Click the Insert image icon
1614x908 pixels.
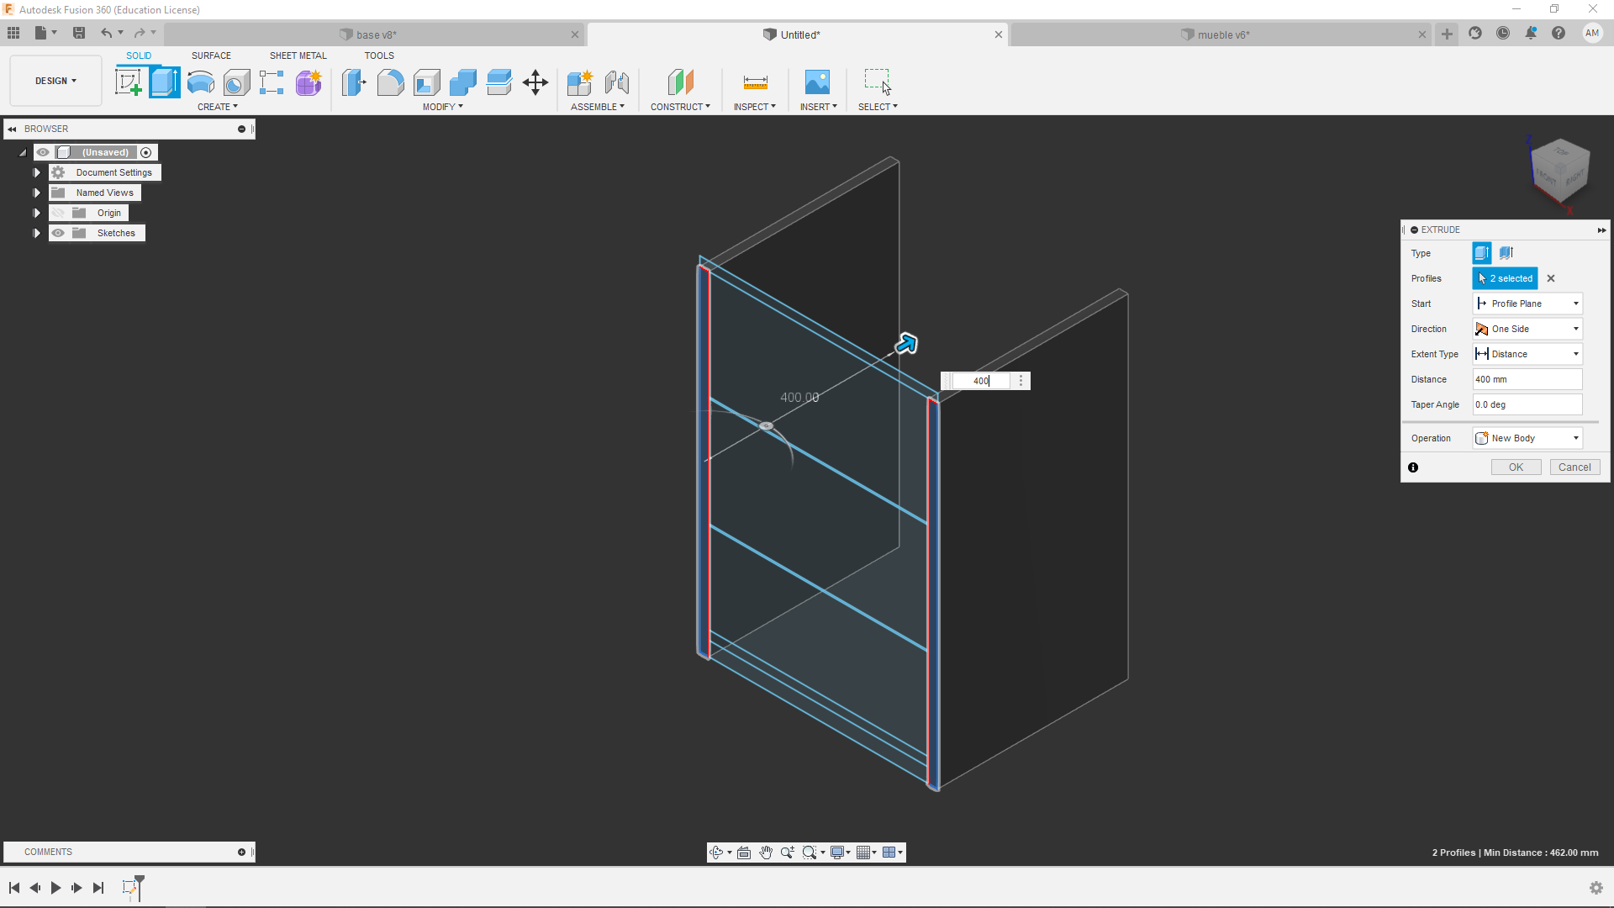tap(816, 82)
